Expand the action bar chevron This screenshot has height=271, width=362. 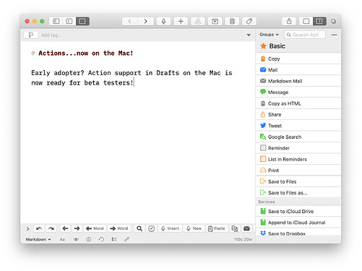pyautogui.click(x=27, y=228)
